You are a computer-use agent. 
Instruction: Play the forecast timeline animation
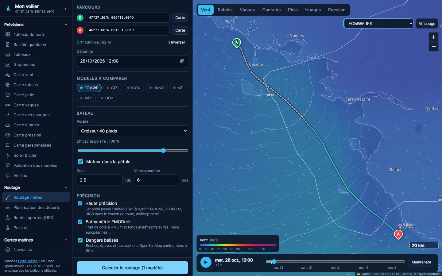pyautogui.click(x=206, y=262)
